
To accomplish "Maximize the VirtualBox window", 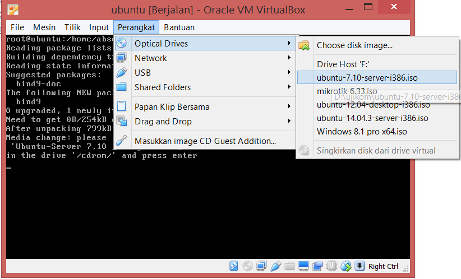I will (368, 7).
